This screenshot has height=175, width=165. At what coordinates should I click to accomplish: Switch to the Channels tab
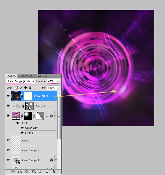click(26, 76)
